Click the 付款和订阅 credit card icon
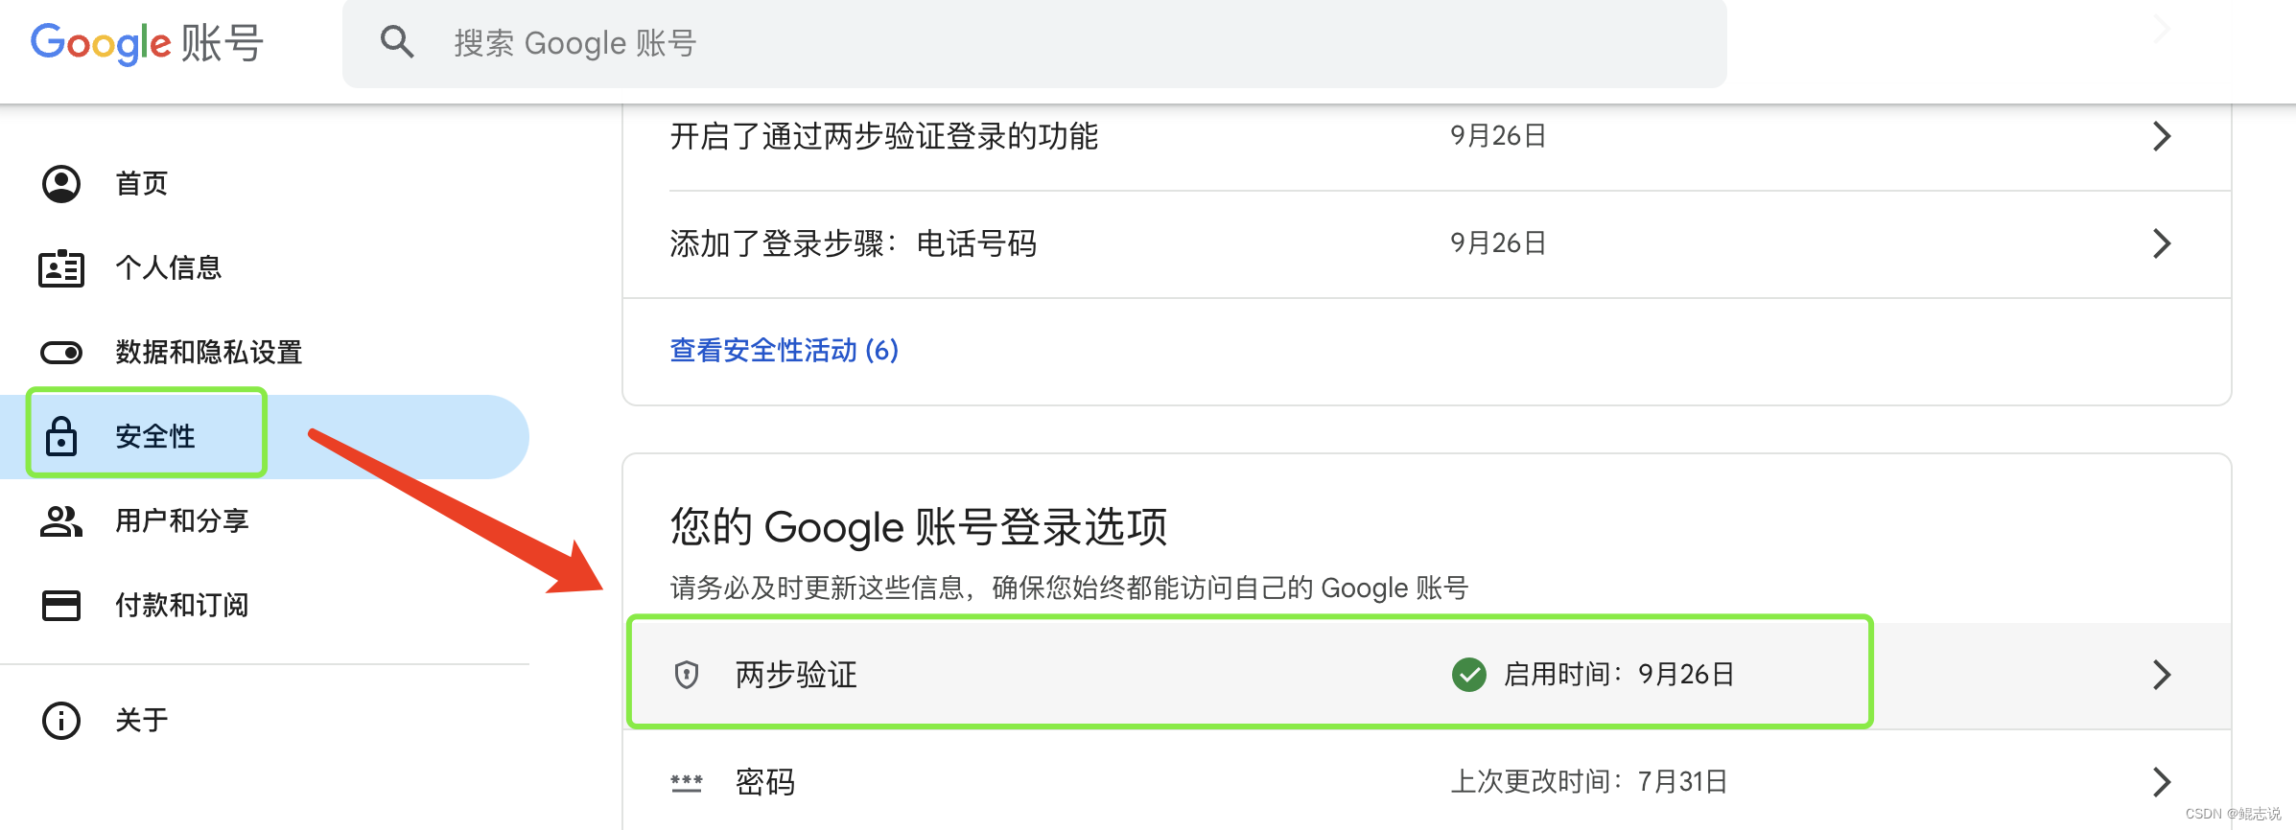This screenshot has height=830, width=2296. coord(61,606)
